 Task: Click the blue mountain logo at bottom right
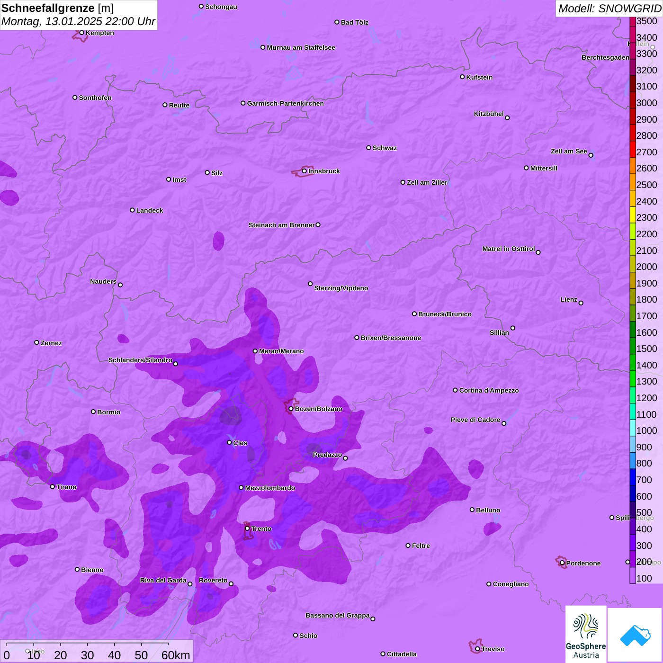tap(635, 635)
